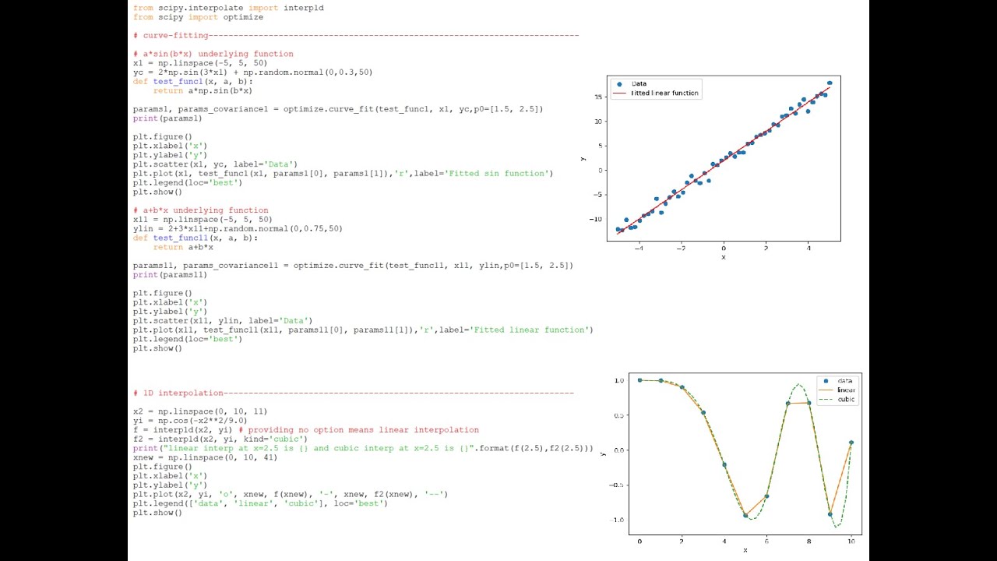This screenshot has height=561, width=997.
Task: Click the '# a*sin(b*x) underlying function' comment
Action: 213,54
